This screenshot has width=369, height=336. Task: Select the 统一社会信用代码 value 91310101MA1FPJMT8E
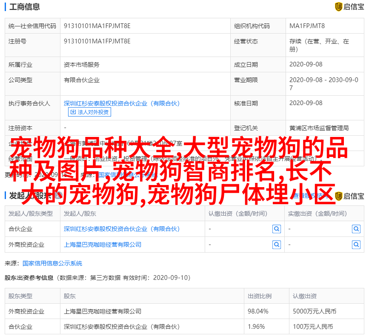tap(97, 26)
